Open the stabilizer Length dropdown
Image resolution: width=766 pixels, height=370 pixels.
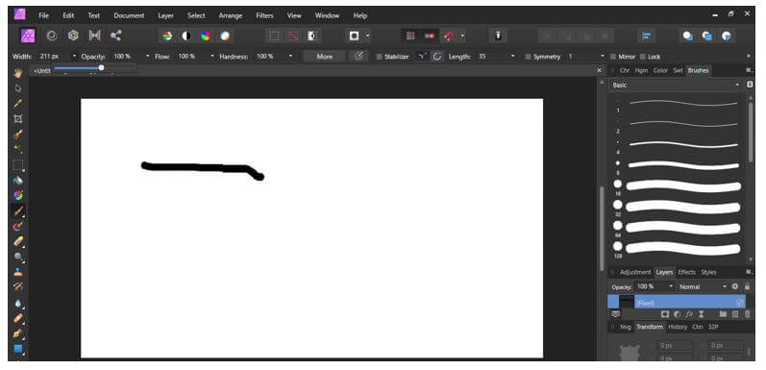click(x=512, y=57)
